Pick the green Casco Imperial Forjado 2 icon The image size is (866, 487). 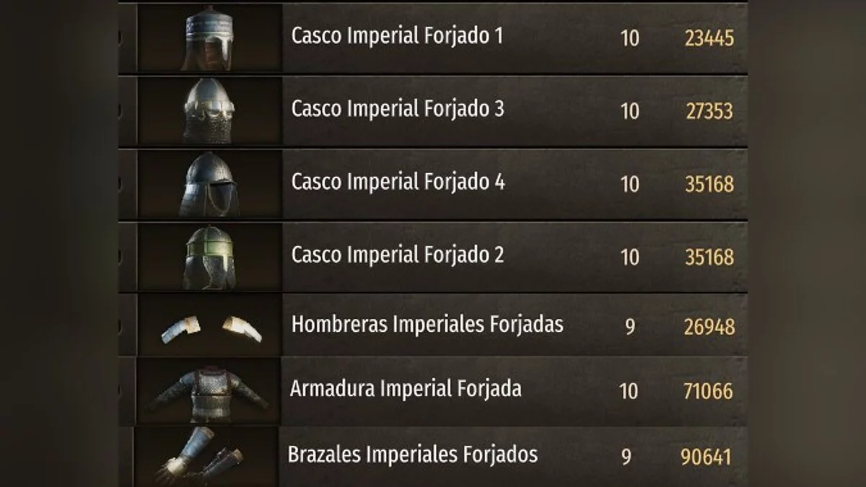tap(209, 257)
